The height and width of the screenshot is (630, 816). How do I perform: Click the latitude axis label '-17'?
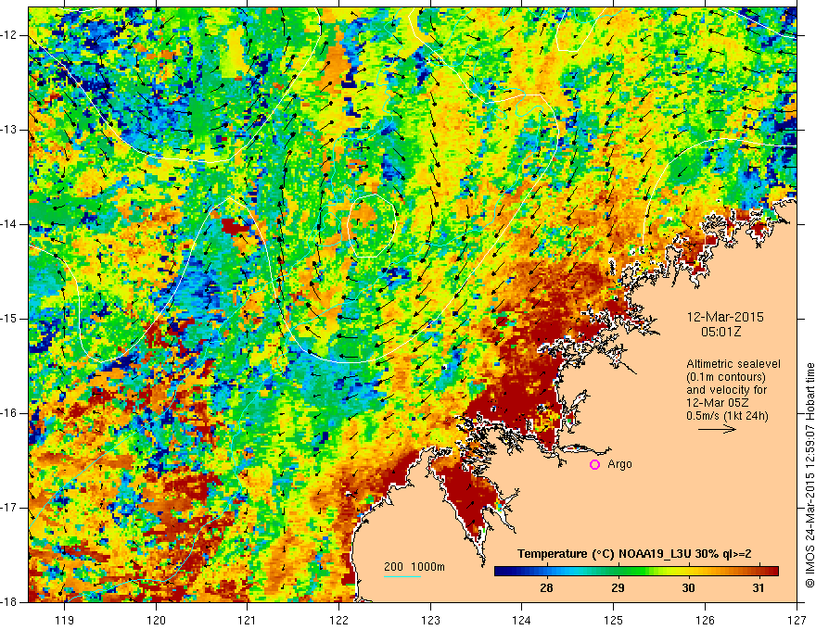9,508
